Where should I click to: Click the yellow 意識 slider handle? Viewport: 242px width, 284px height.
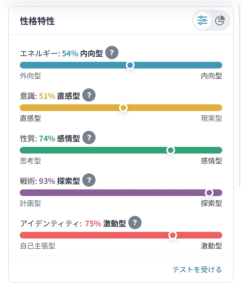(123, 108)
